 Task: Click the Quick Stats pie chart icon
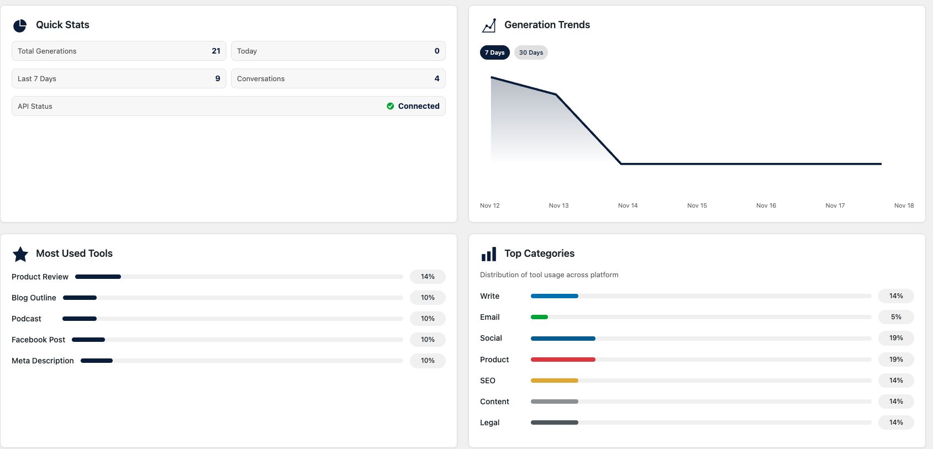click(x=20, y=25)
